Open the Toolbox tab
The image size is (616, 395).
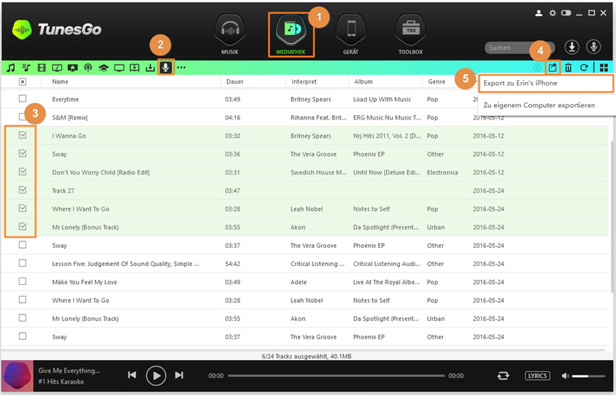pos(410,36)
